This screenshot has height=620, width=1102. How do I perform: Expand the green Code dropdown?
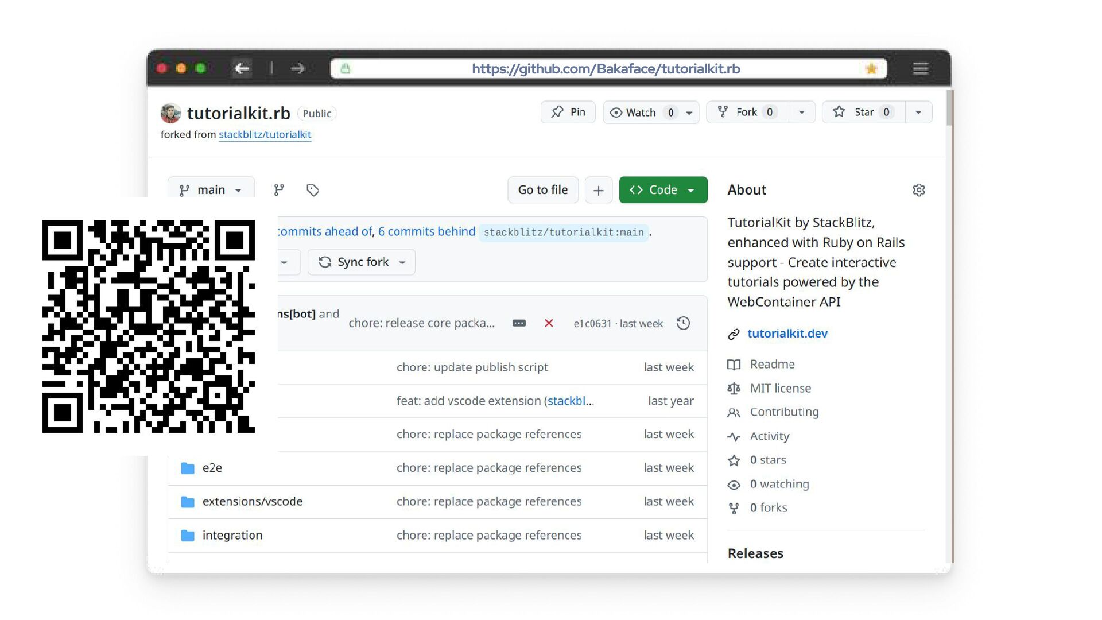[x=663, y=190]
